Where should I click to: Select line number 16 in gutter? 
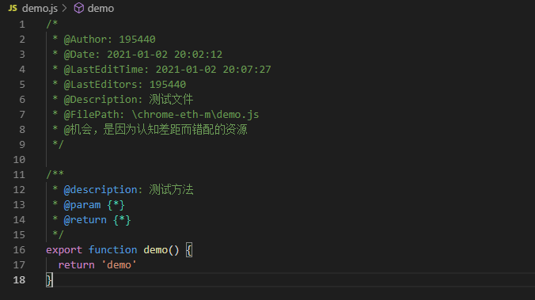(x=19, y=250)
